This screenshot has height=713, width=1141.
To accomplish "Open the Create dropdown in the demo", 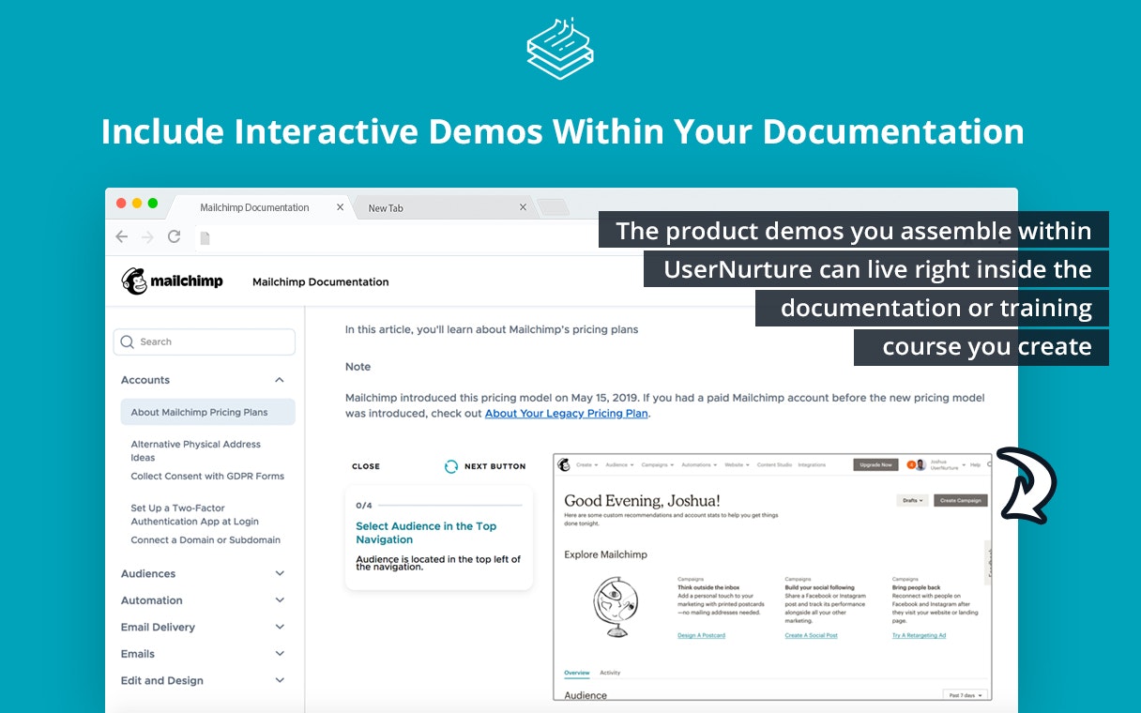I will click(x=587, y=464).
